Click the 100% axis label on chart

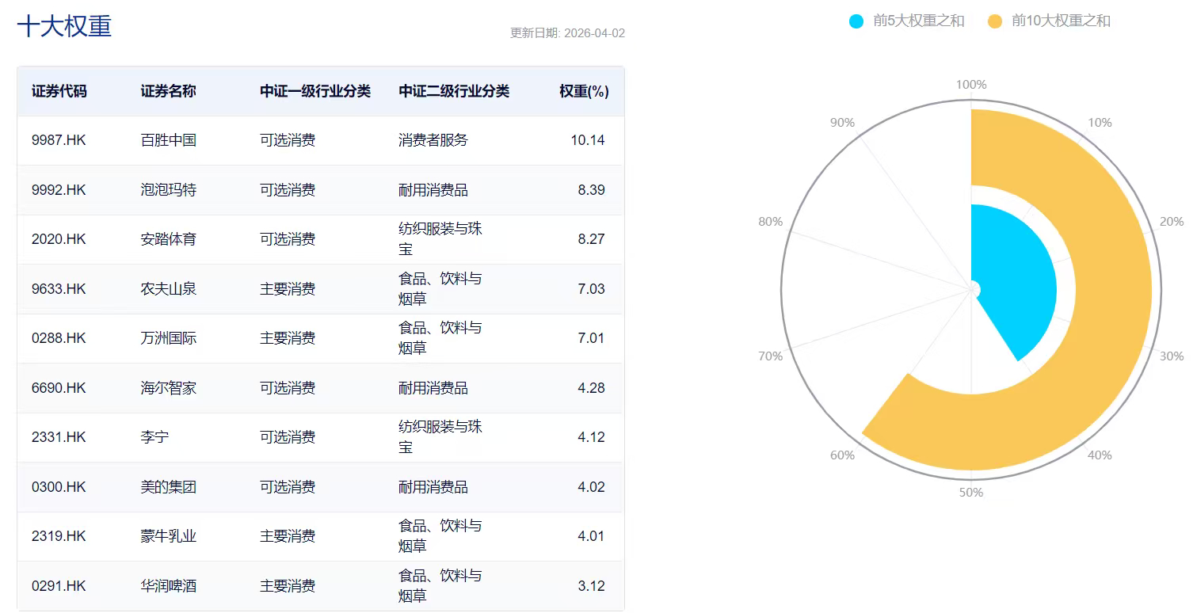(972, 82)
